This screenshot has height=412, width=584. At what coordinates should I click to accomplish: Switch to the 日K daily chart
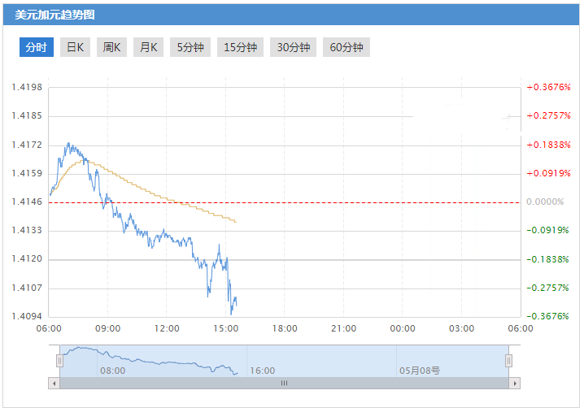point(76,47)
